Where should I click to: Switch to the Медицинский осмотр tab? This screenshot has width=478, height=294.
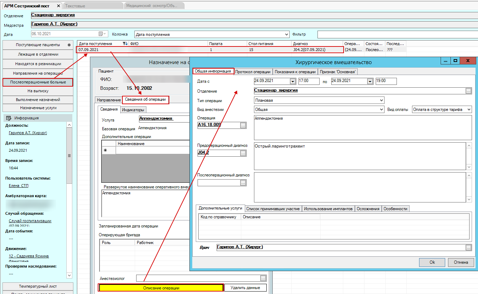pos(154,6)
